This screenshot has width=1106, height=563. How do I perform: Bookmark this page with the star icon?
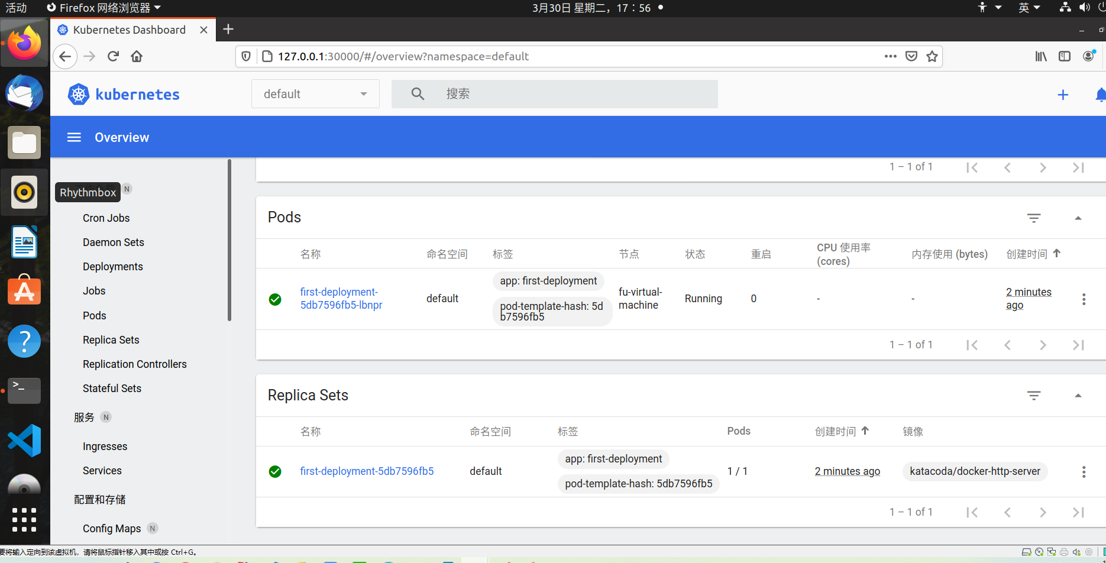coord(932,56)
